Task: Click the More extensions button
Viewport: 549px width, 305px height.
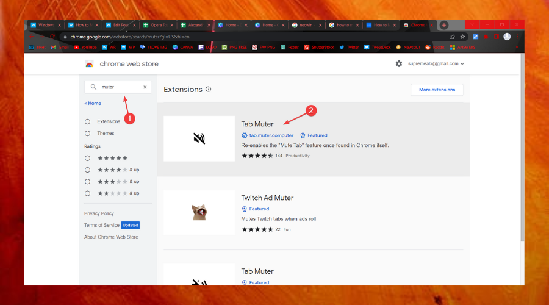Action: click(x=437, y=90)
